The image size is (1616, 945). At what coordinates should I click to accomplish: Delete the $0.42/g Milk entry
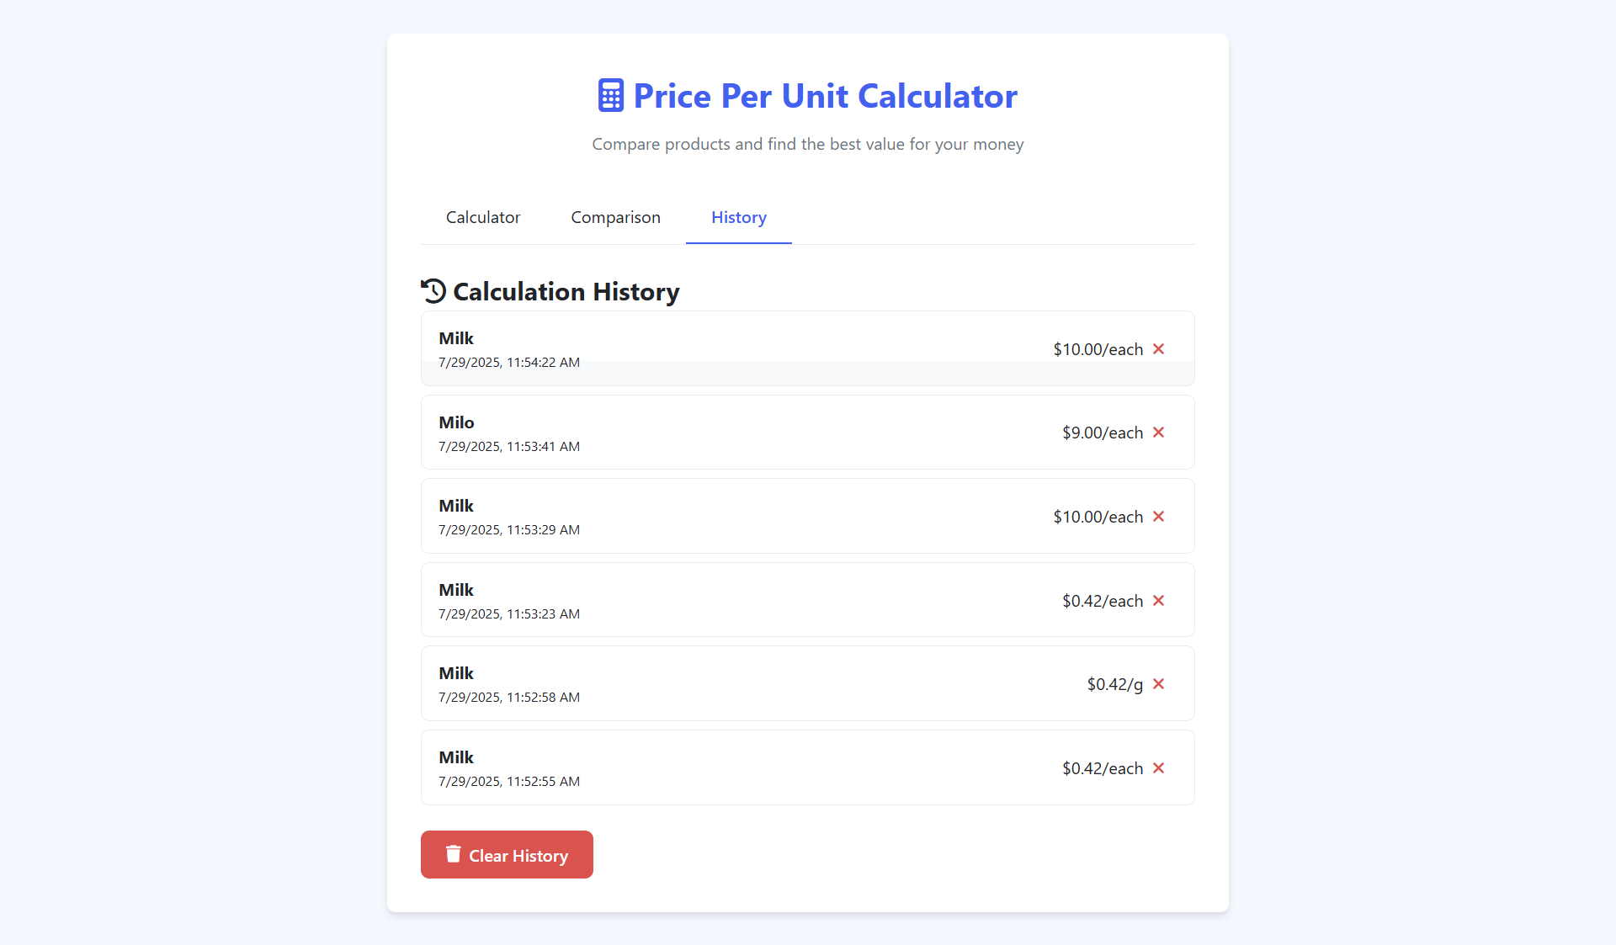click(x=1159, y=683)
